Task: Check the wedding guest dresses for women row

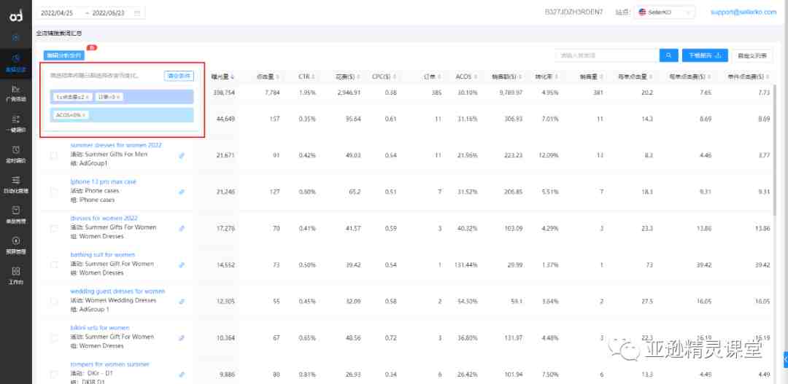Action: click(x=54, y=302)
